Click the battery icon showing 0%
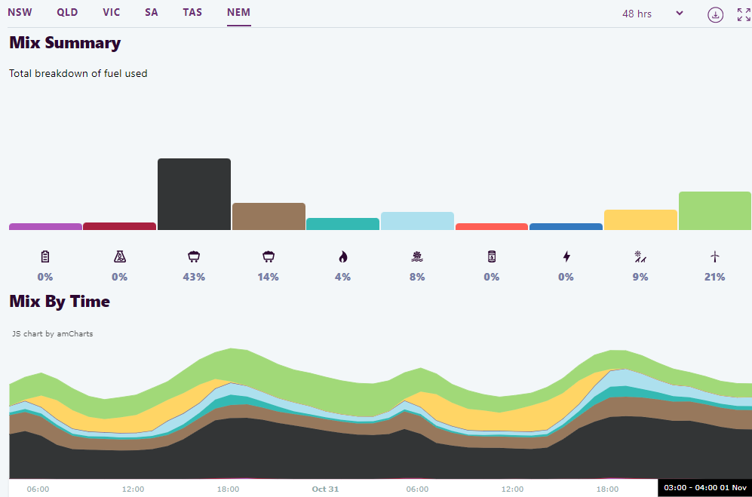Image resolution: width=752 pixels, height=497 pixels. tap(45, 256)
